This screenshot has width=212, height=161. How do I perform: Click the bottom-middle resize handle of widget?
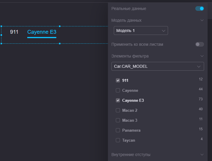coord(60,43)
